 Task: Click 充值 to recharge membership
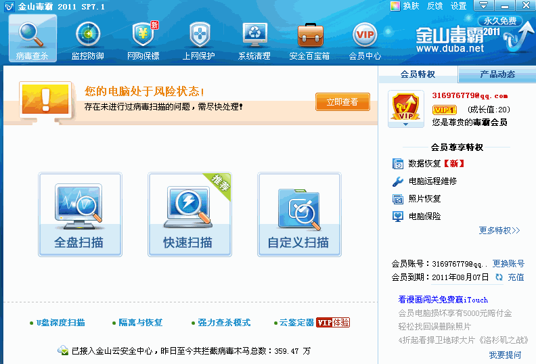coord(516,277)
